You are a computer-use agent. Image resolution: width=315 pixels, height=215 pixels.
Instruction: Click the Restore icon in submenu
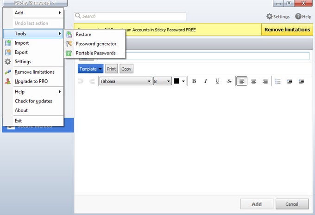[69, 35]
